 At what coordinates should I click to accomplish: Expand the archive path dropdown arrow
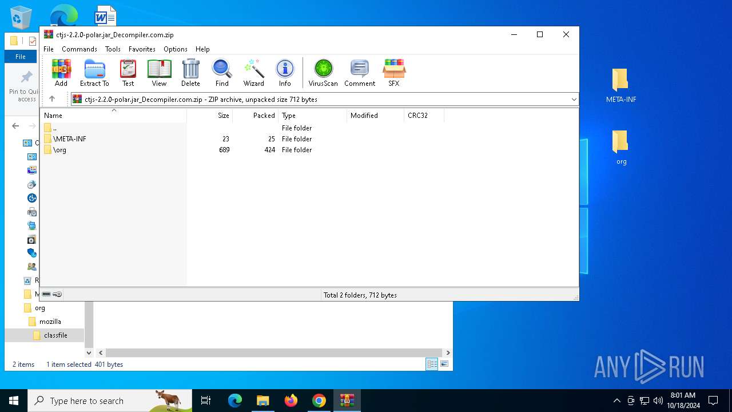[574, 100]
